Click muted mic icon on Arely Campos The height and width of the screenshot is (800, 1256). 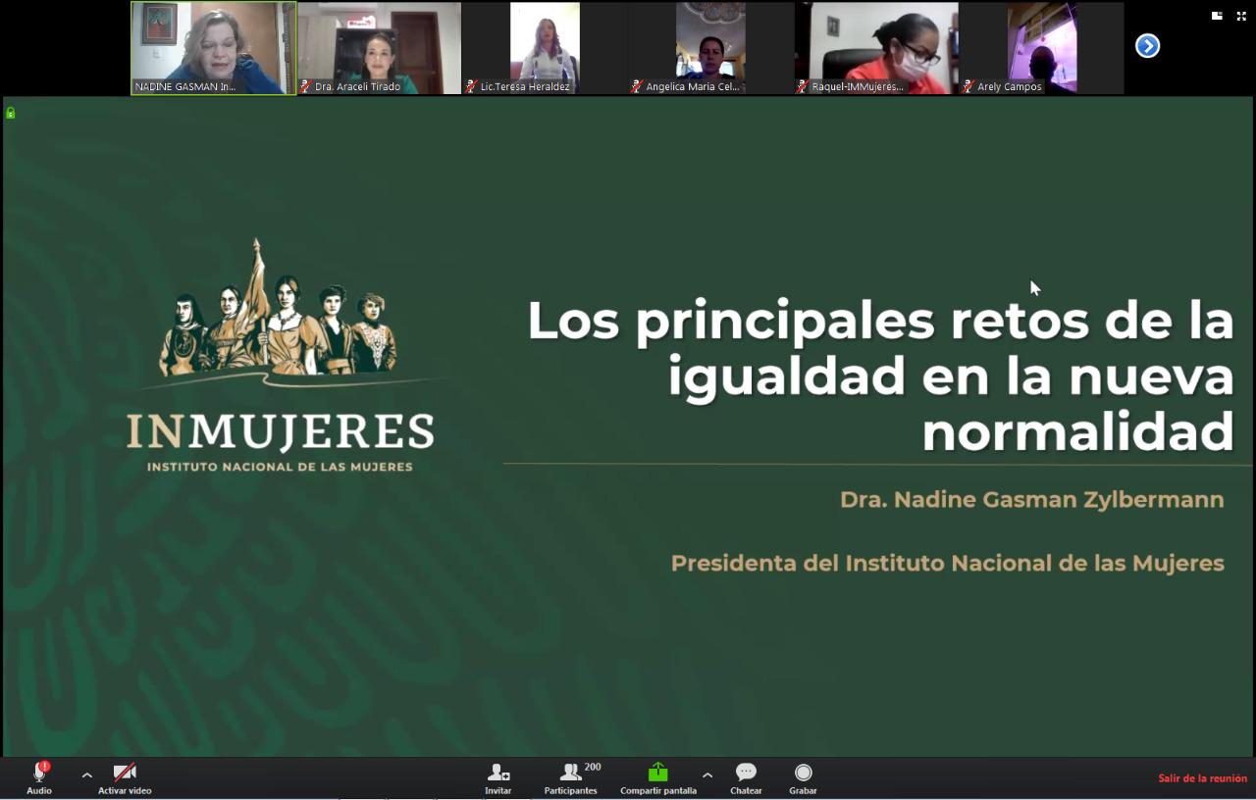pos(968,86)
